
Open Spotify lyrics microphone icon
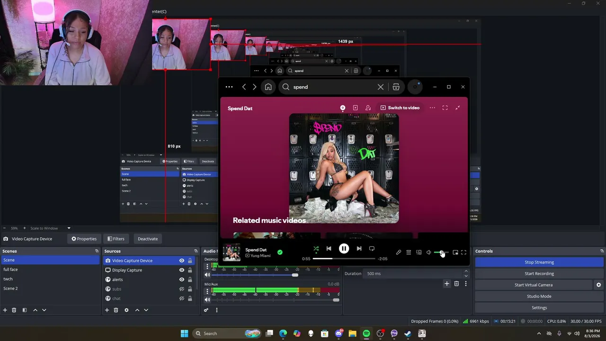tap(399, 252)
